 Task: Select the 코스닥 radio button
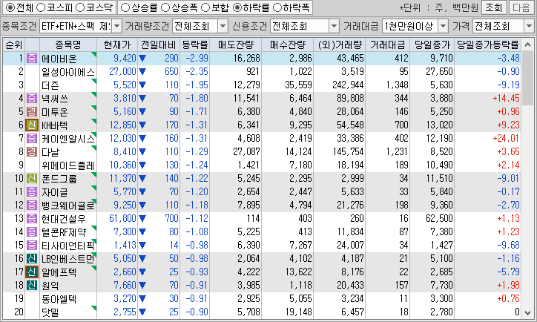click(80, 7)
